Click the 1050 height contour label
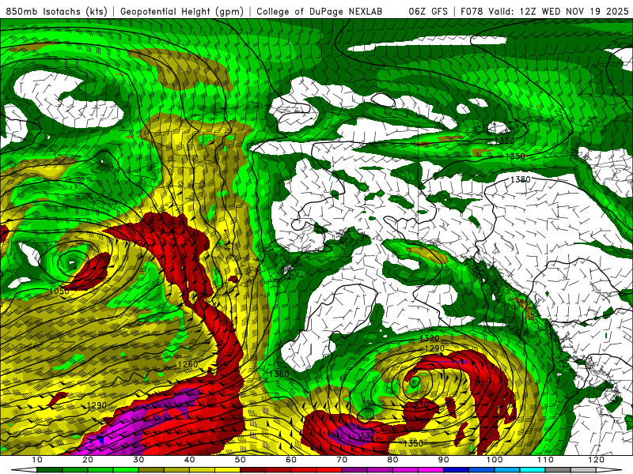 (59, 291)
